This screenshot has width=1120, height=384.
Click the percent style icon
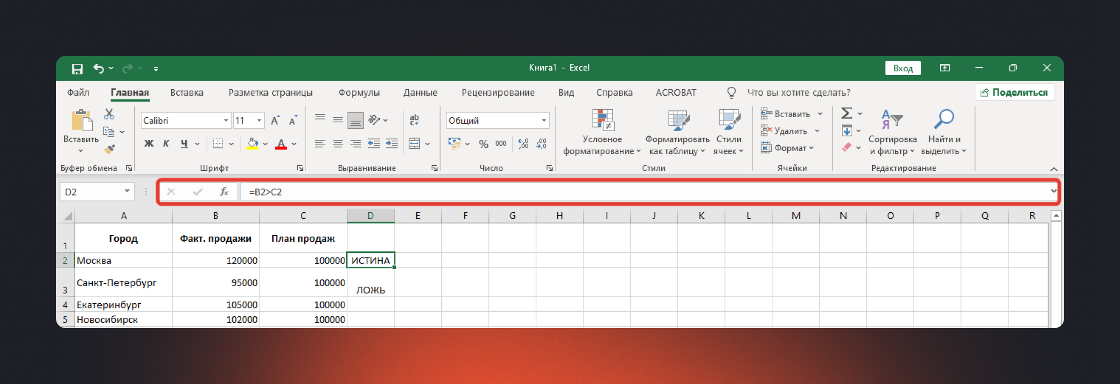483,144
